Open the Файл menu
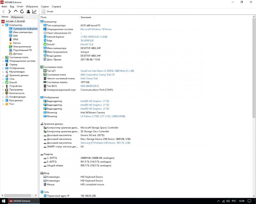This screenshot has width=256, height=204. tap(4, 6)
